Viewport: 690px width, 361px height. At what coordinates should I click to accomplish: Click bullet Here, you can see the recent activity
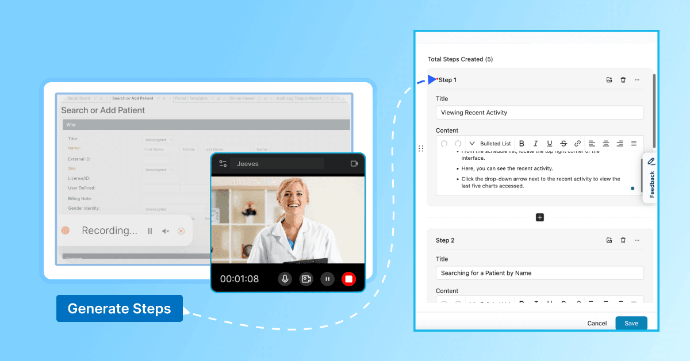pos(507,168)
